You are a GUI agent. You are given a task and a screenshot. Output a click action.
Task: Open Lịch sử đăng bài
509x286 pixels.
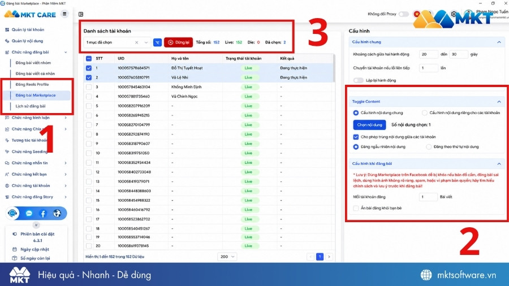(x=31, y=106)
